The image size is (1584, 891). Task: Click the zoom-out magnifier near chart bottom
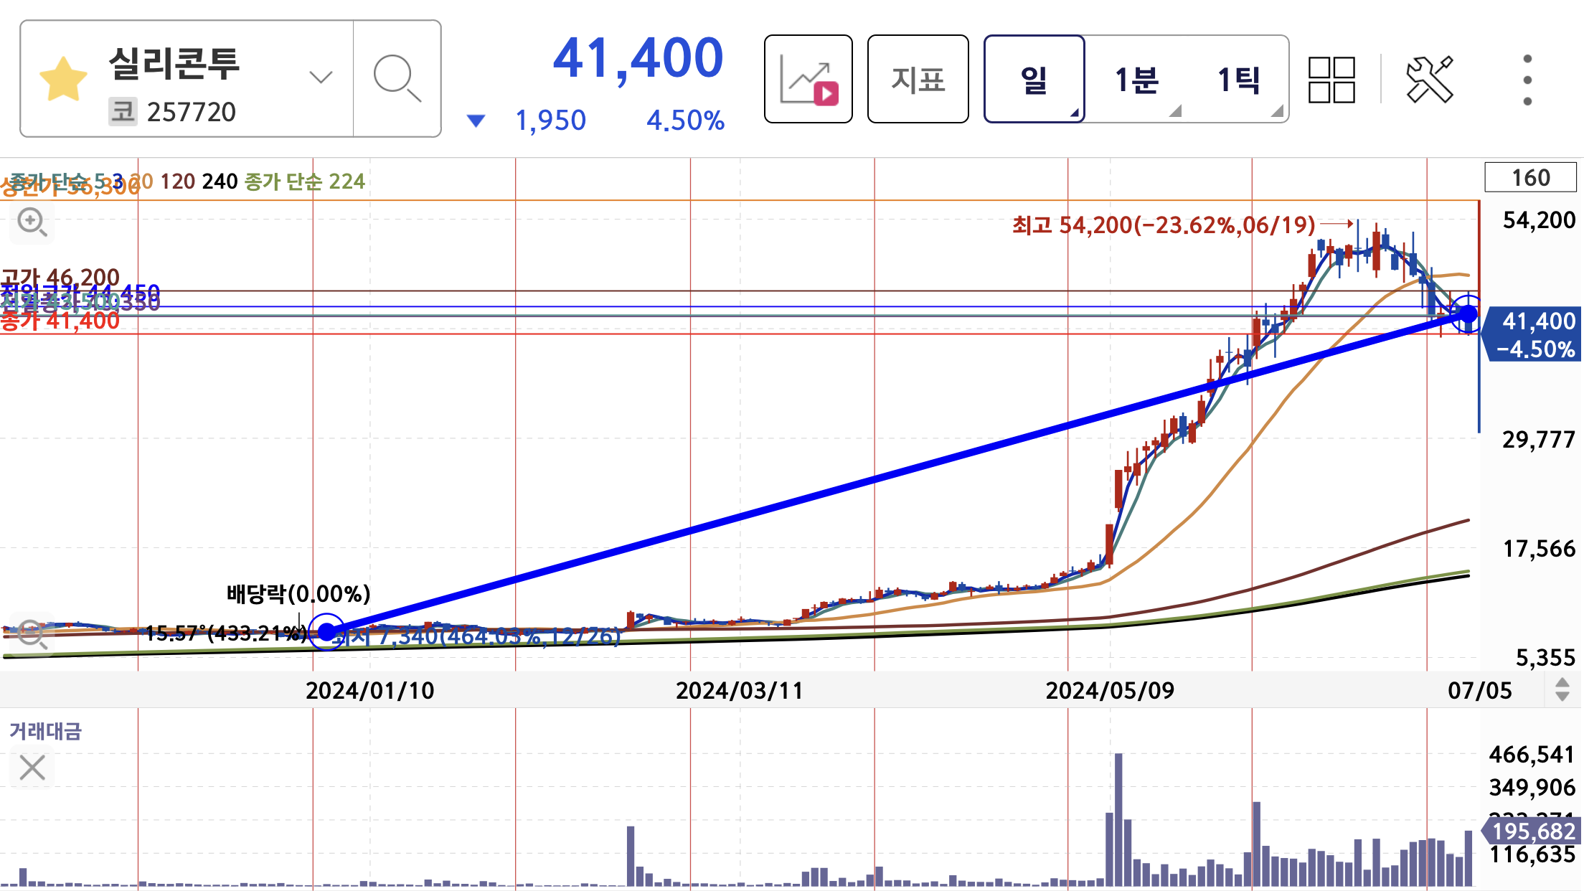(x=32, y=634)
